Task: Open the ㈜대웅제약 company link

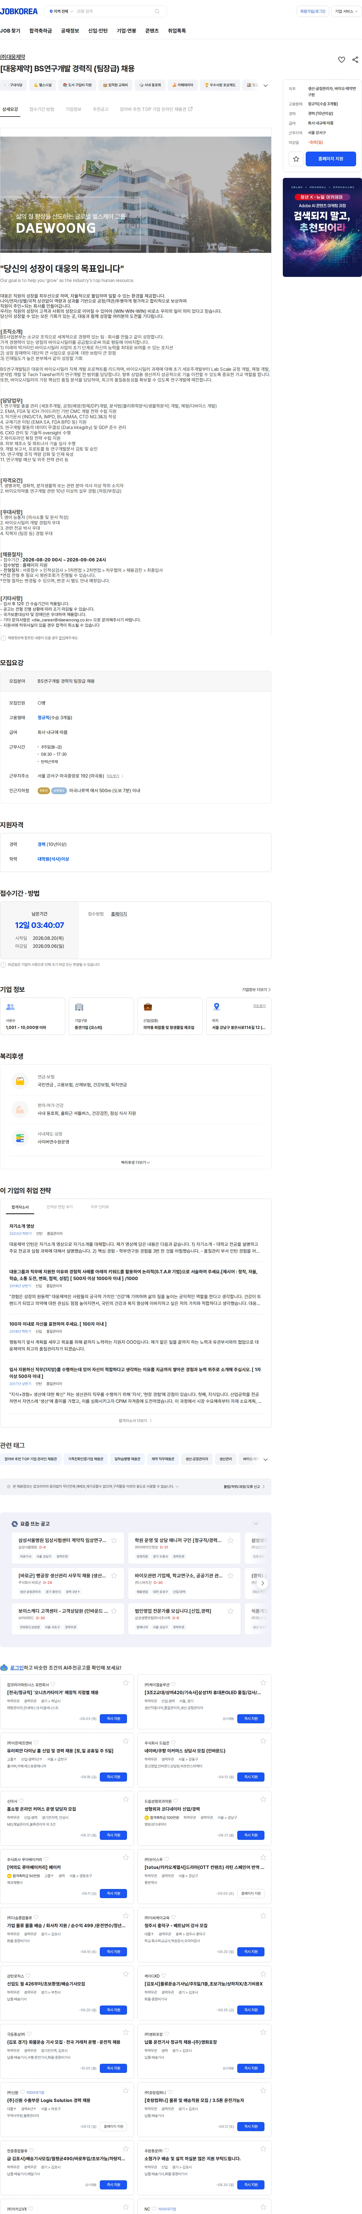Action: pyautogui.click(x=13, y=57)
